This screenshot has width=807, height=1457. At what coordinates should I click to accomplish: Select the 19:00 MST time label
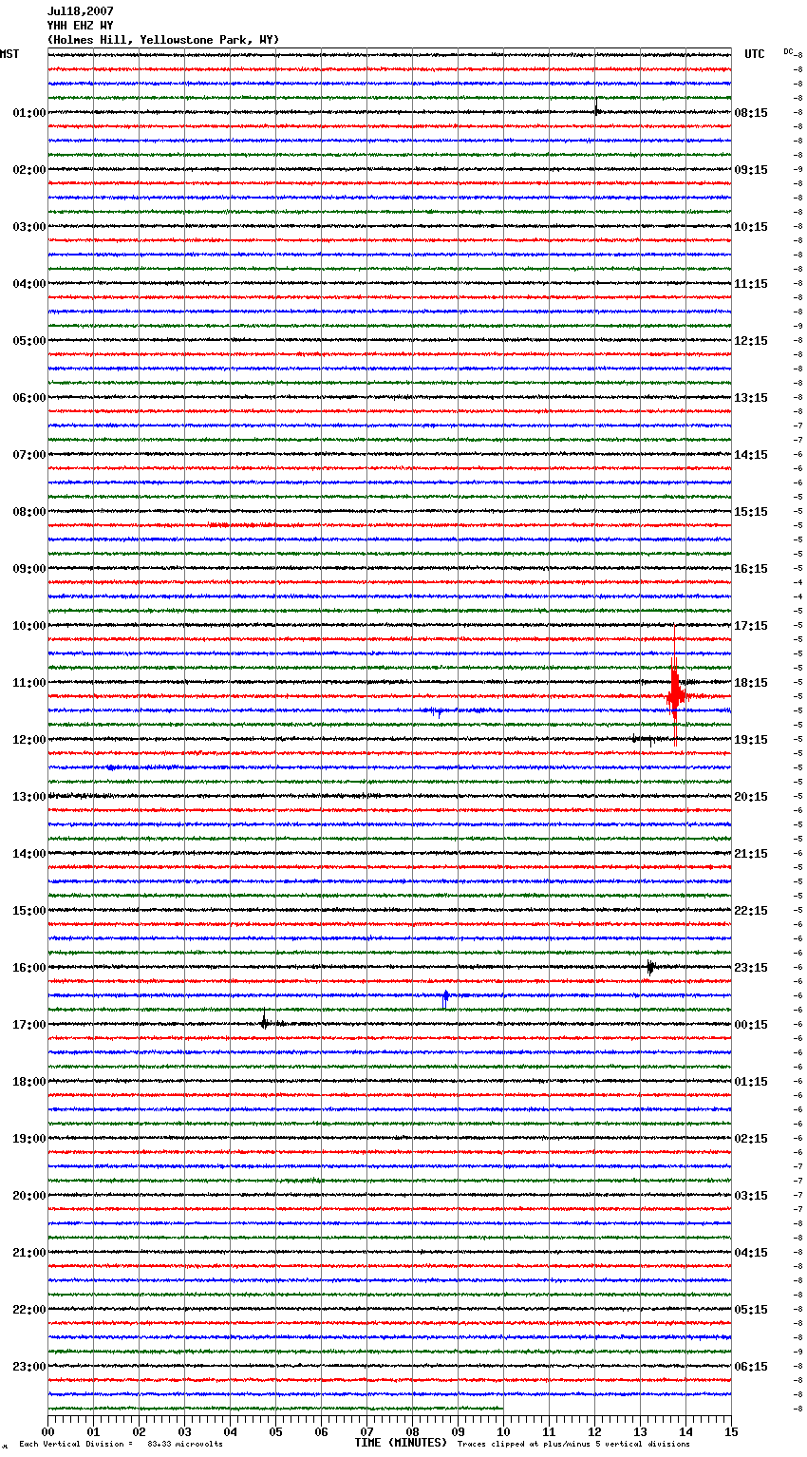(28, 1139)
